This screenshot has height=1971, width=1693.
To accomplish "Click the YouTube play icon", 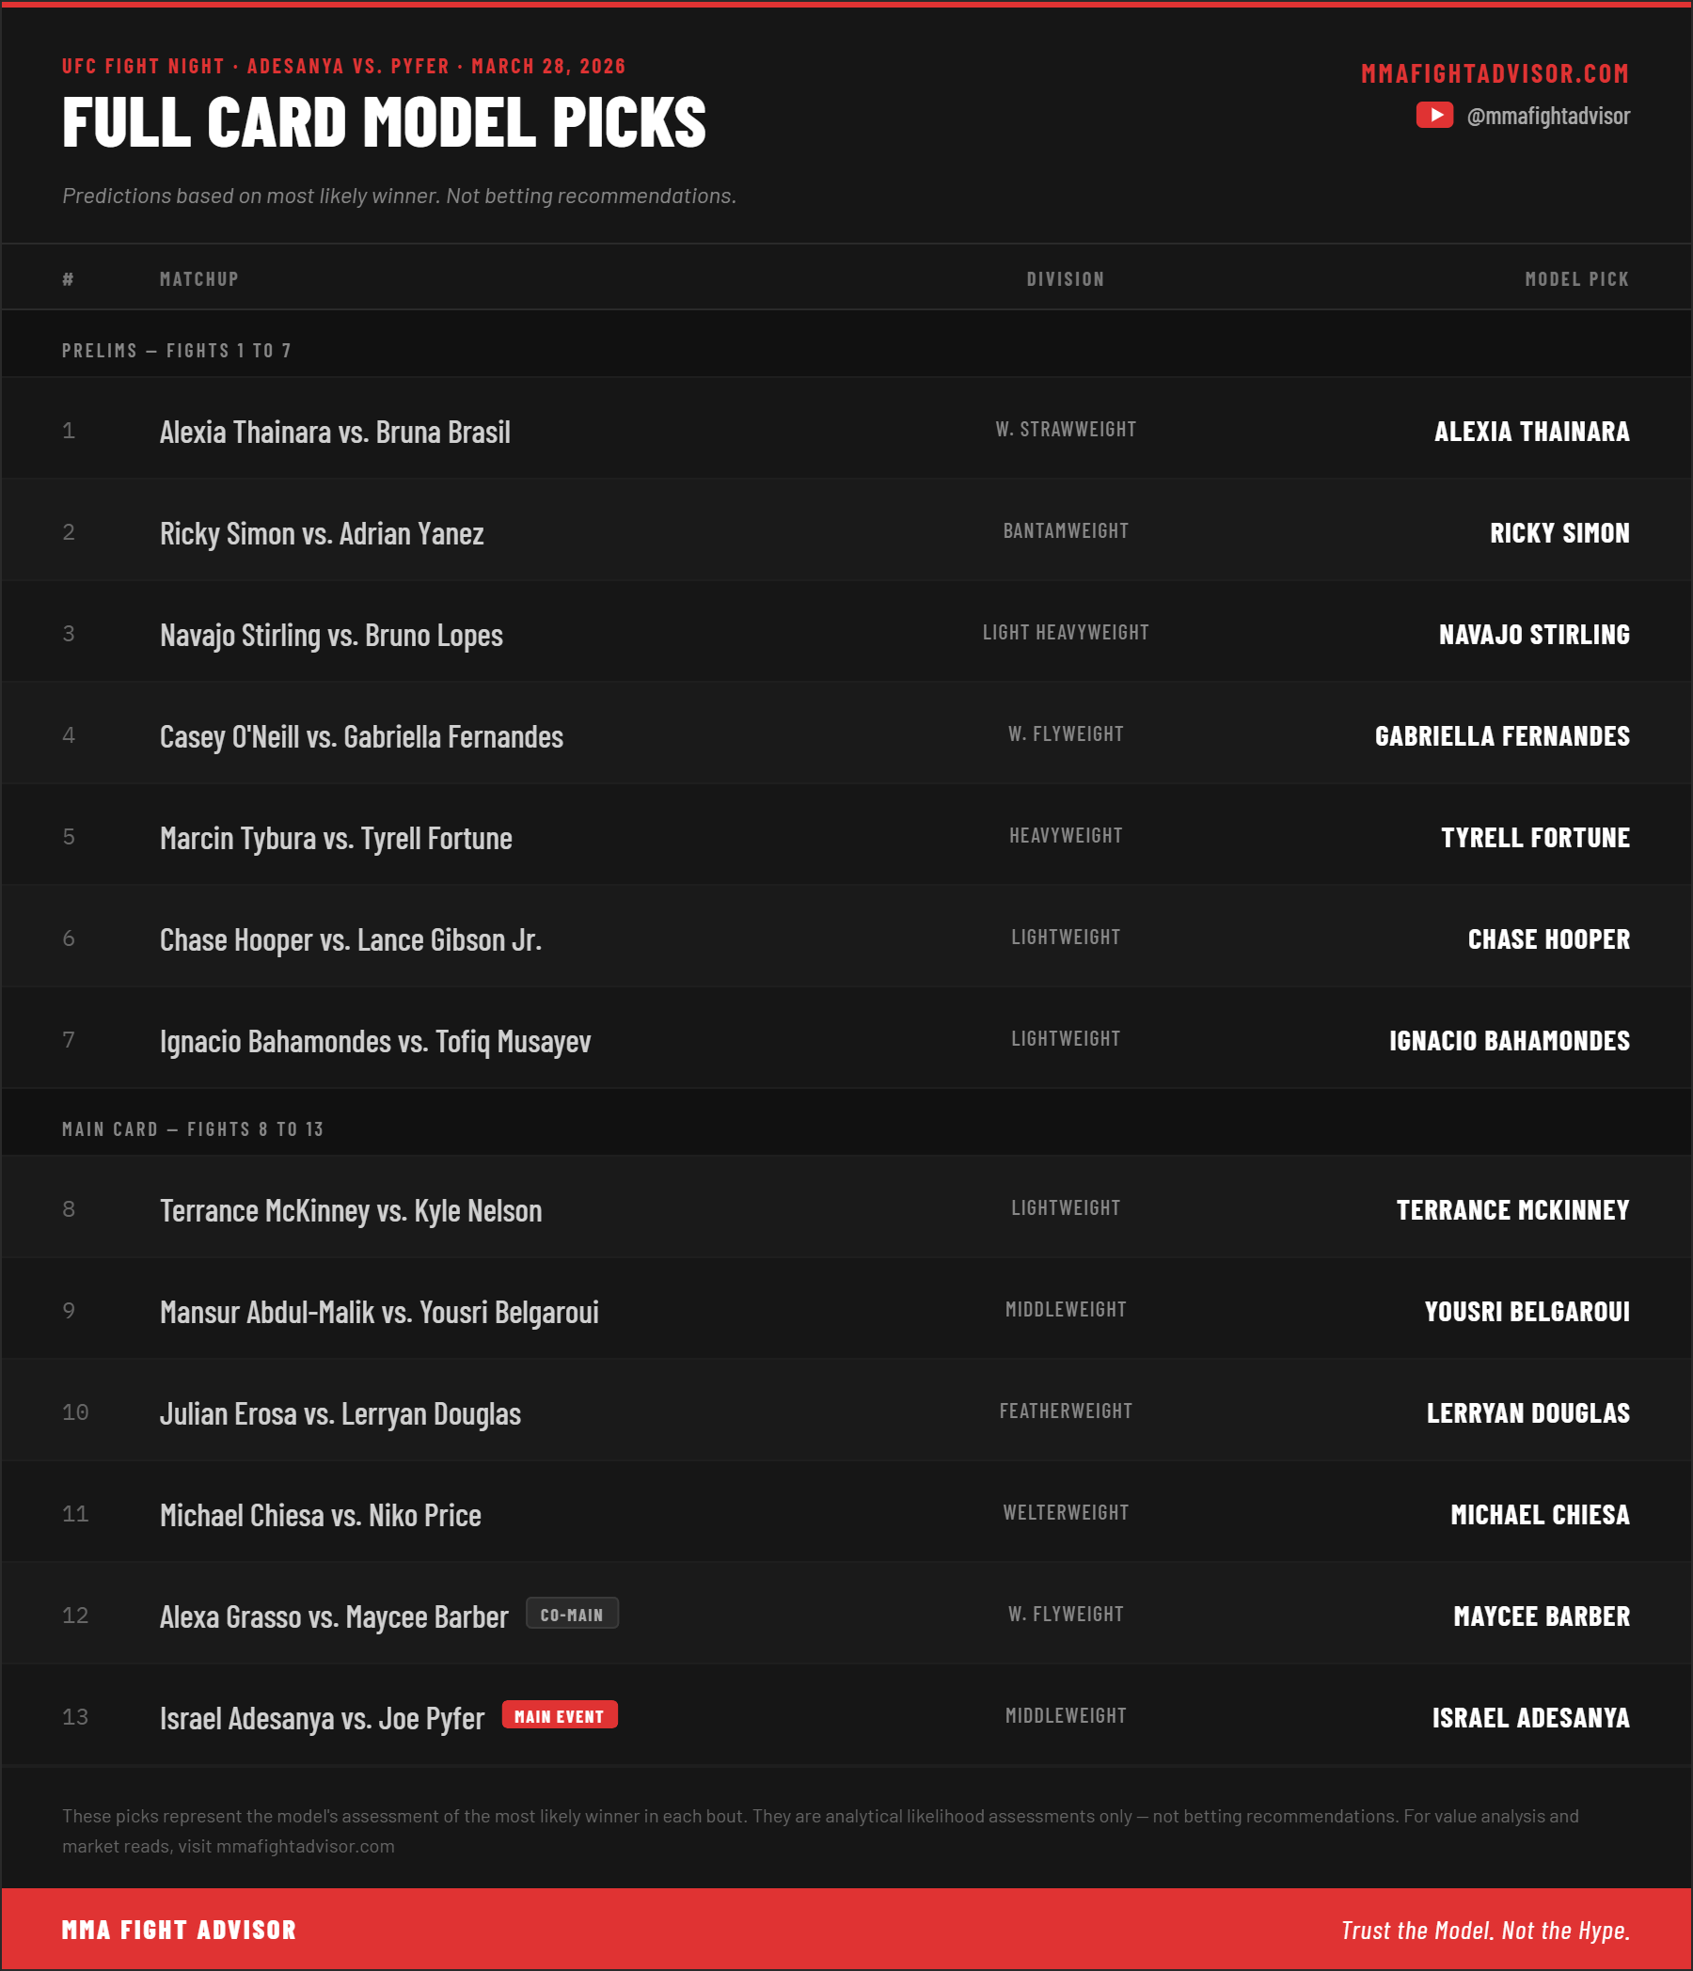I will 1434,115.
